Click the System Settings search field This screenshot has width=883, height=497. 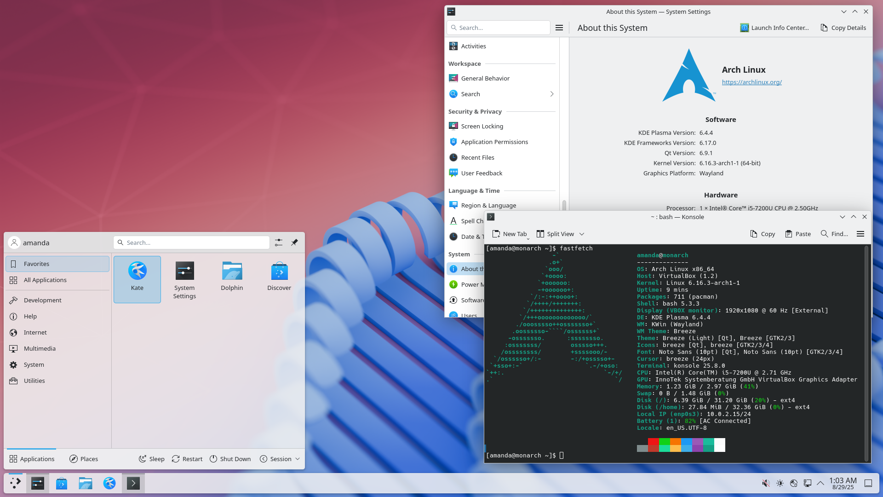498,28
